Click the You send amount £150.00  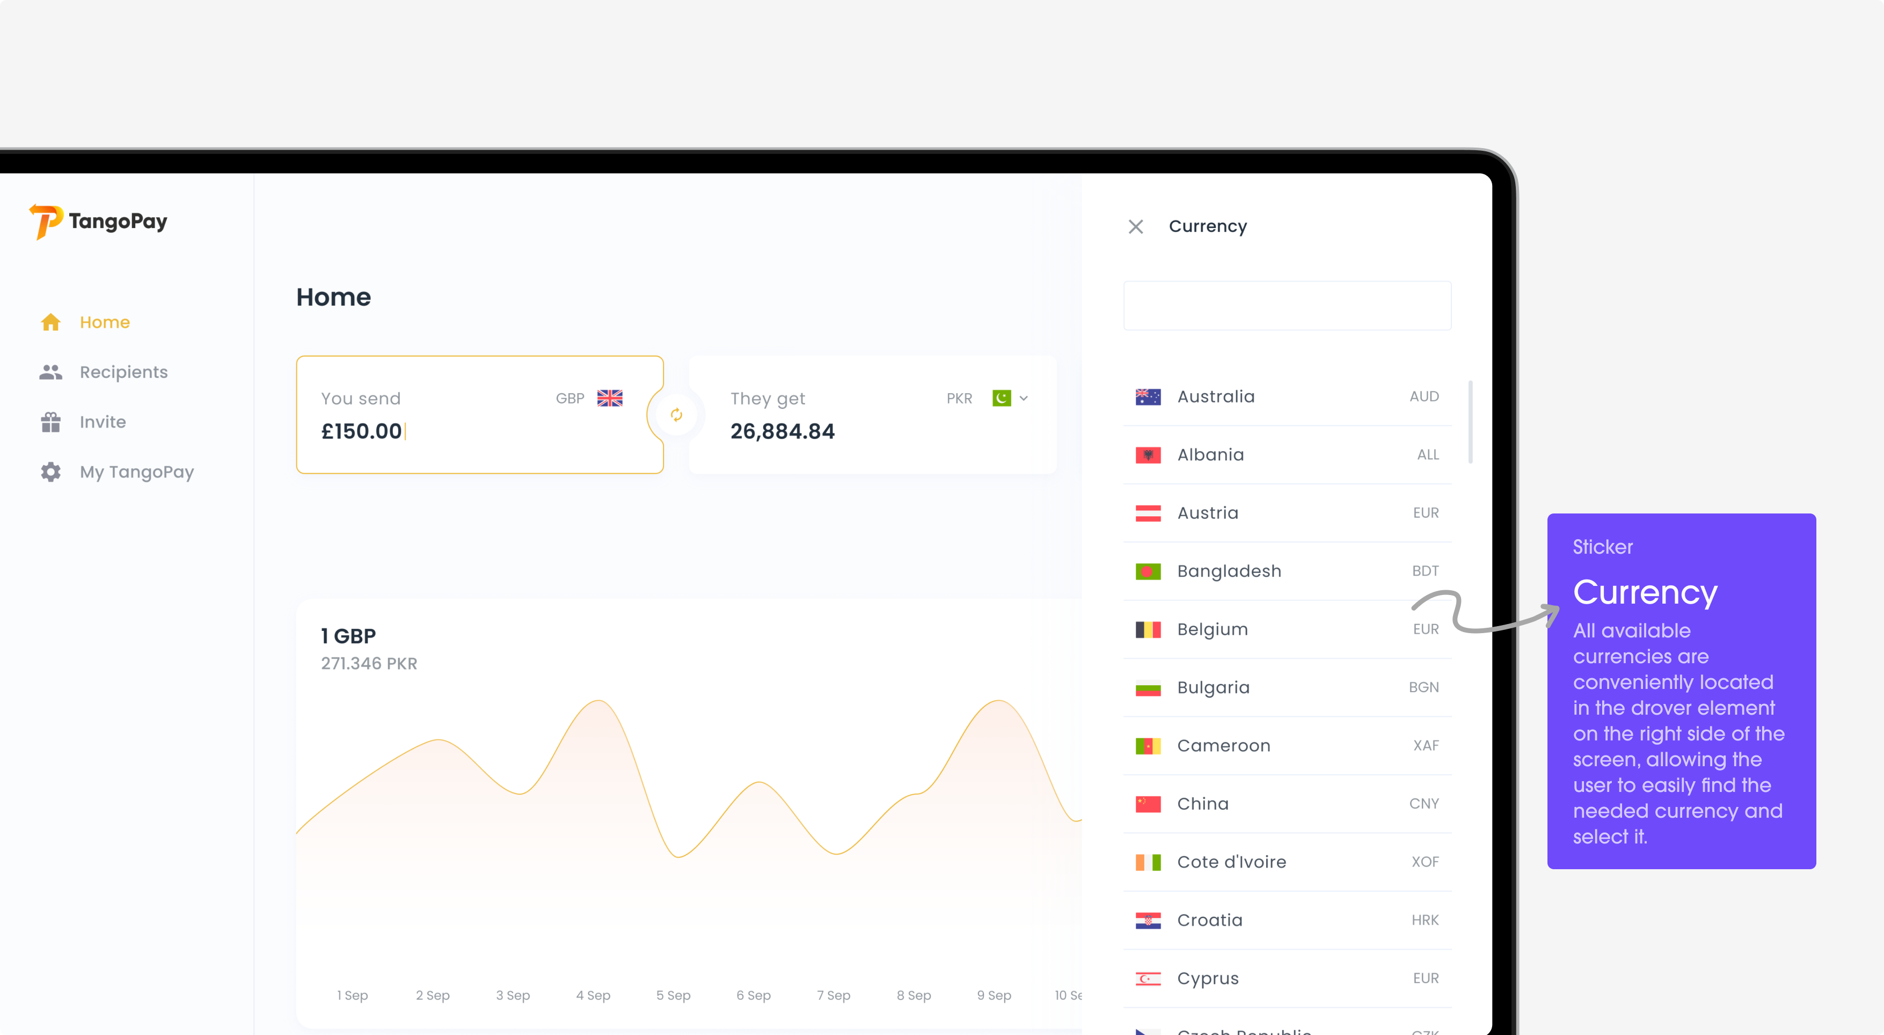click(x=361, y=431)
